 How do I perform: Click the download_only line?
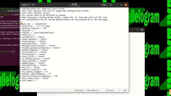34,43
